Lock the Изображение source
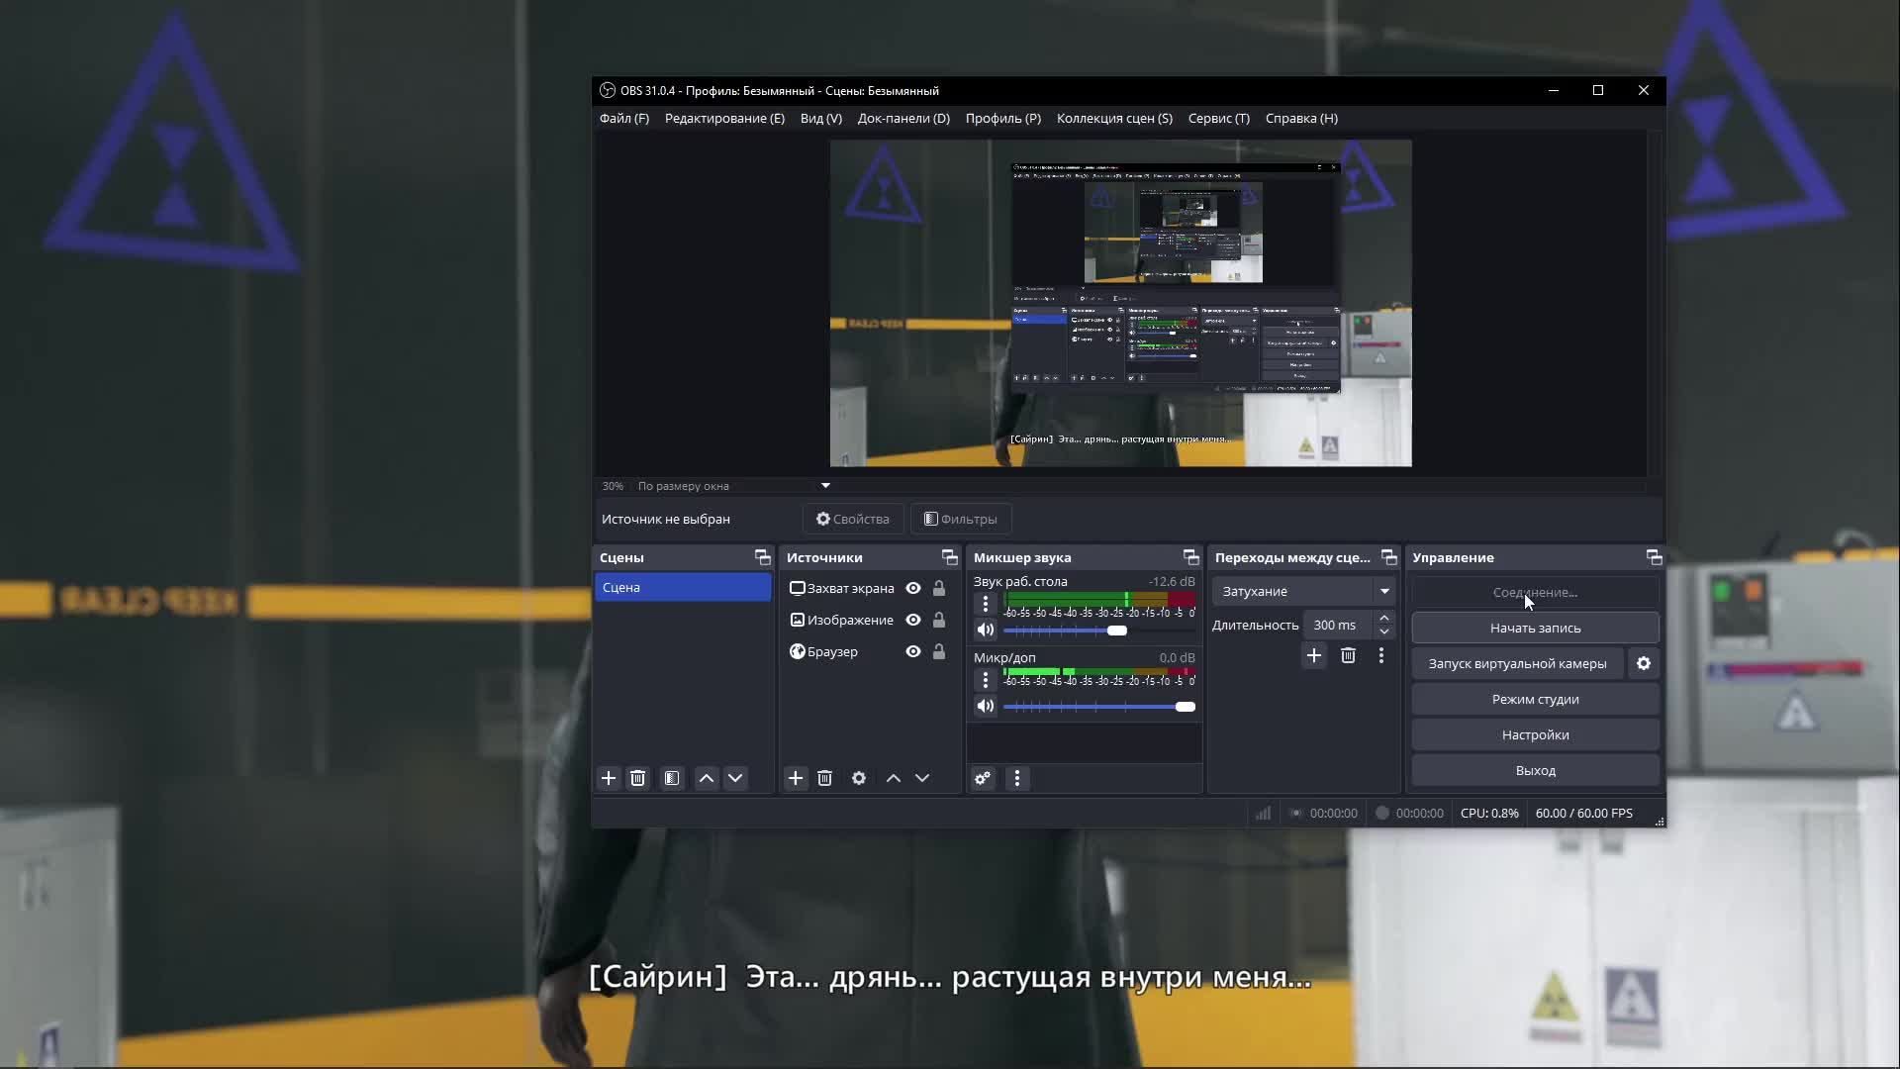This screenshot has height=1069, width=1900. [939, 621]
